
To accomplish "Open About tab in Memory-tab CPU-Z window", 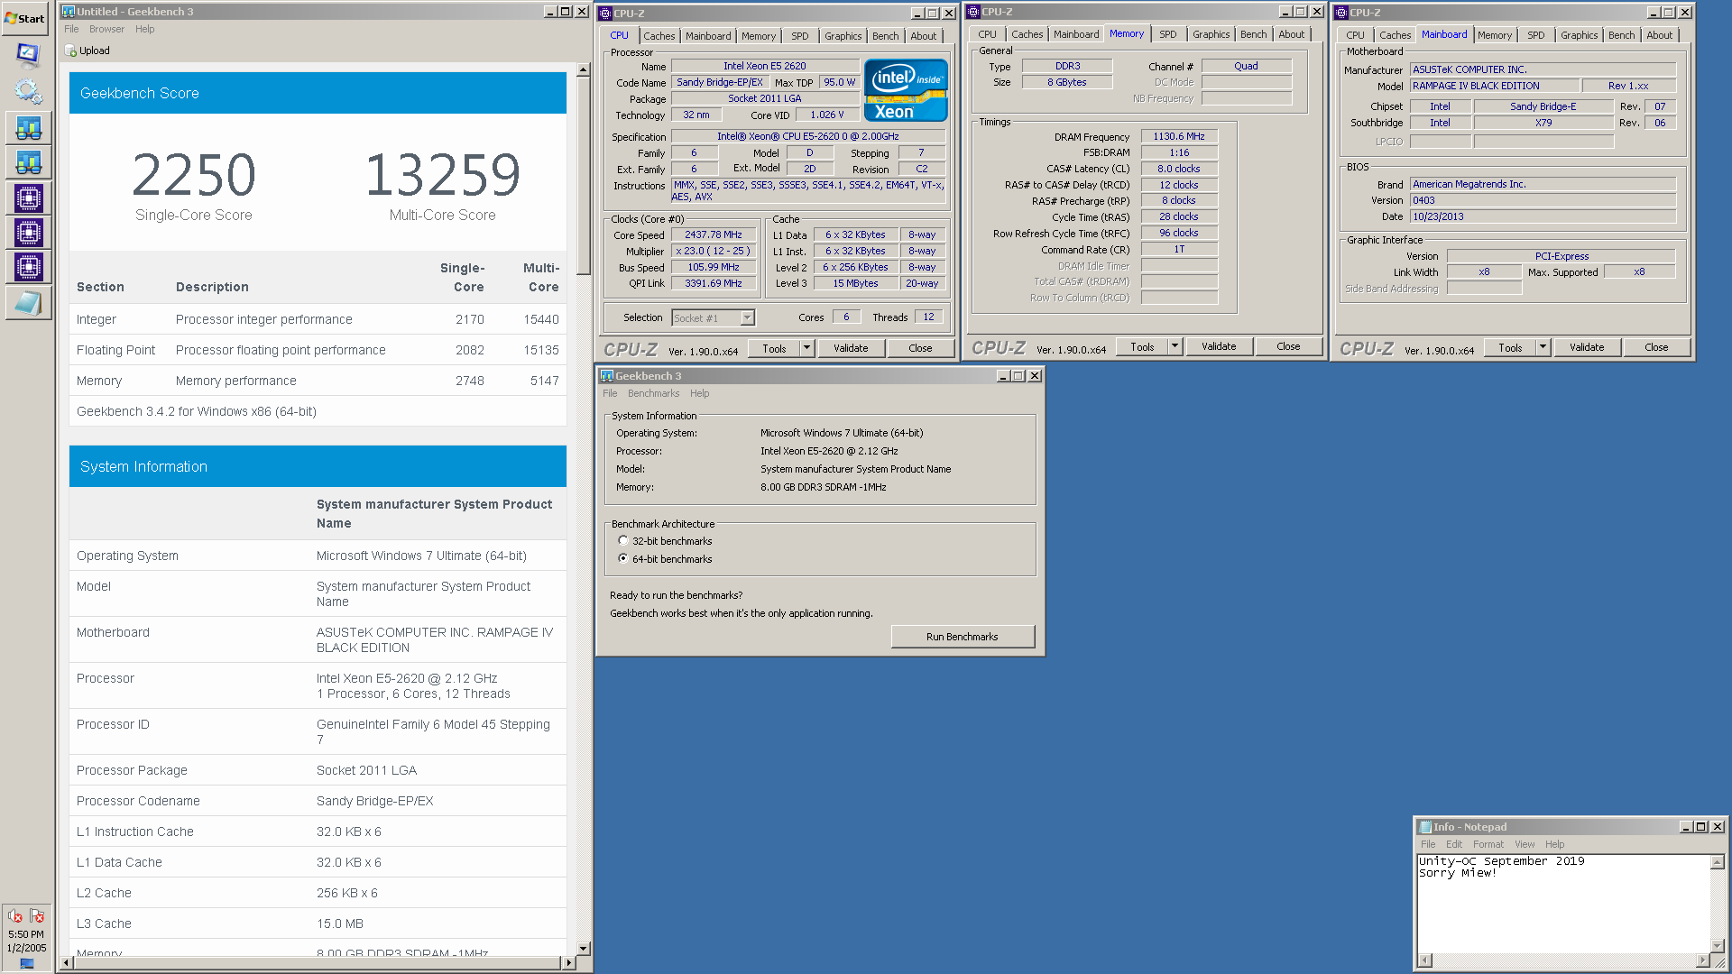I will 1291,34.
